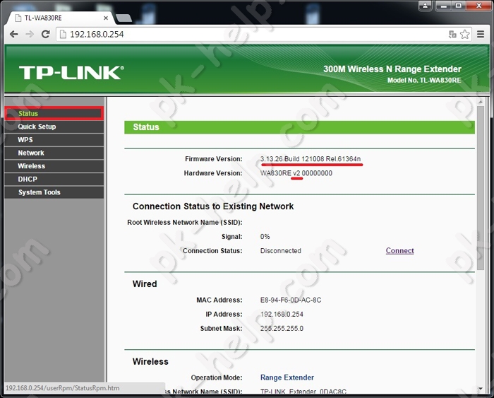The image size is (494, 398).
Task: Click the 300M Wireless N Range Extender title
Action: tap(392, 69)
